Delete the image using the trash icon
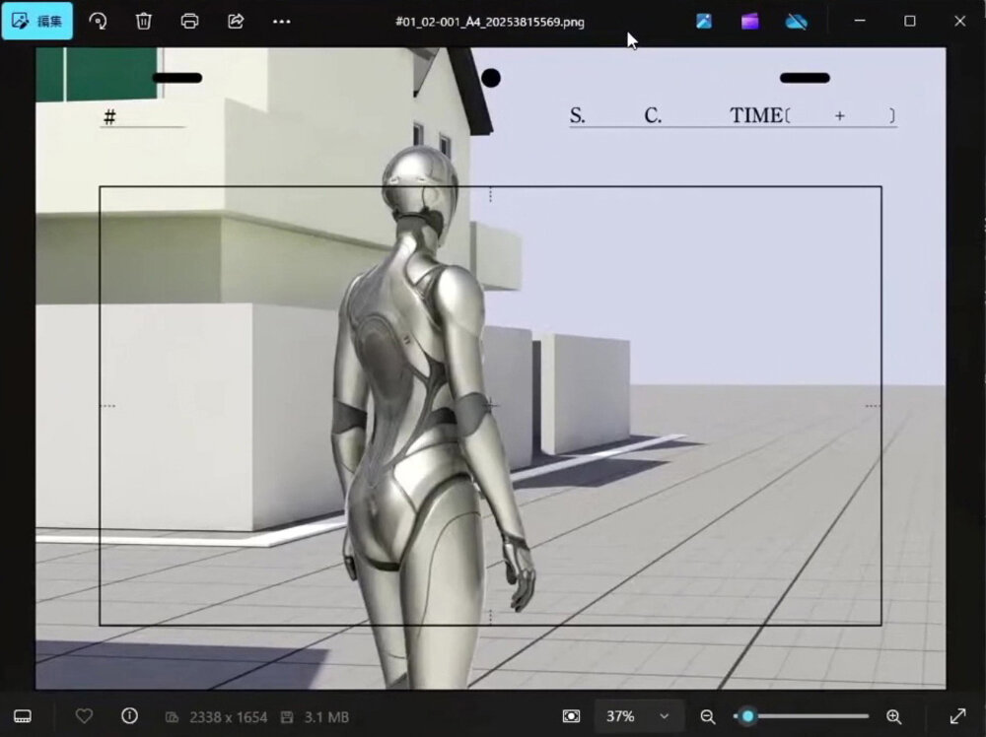The image size is (986, 737). pos(144,21)
